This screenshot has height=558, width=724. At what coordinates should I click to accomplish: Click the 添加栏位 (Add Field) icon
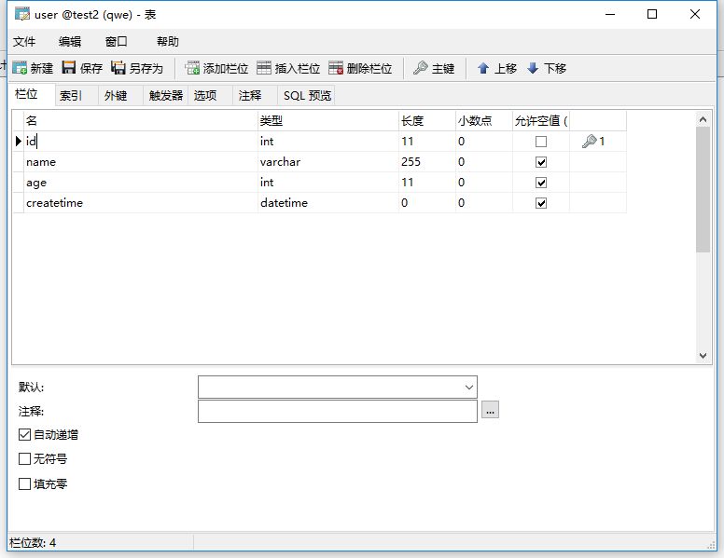193,68
